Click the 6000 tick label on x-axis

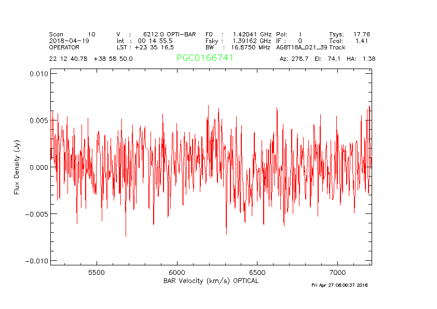tap(177, 272)
